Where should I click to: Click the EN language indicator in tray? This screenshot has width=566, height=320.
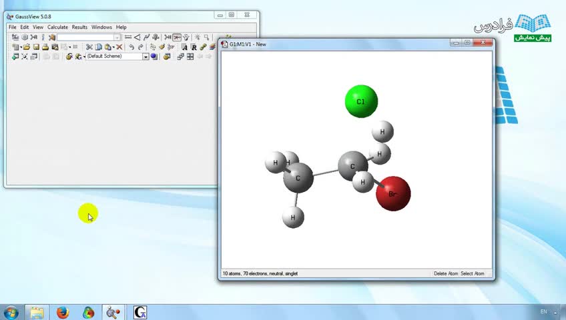pyautogui.click(x=543, y=312)
